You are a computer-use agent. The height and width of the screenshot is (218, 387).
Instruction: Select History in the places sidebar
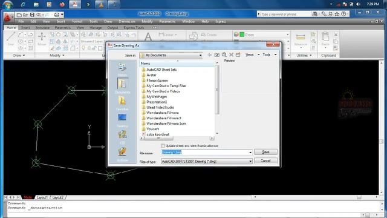(x=122, y=69)
